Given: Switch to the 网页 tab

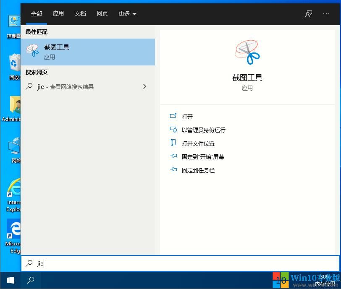Looking at the screenshot, I should (x=102, y=14).
